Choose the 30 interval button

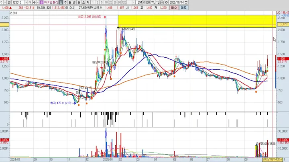(x=115, y=2)
